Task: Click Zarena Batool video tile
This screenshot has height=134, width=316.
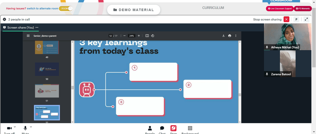Action: [x=288, y=64]
